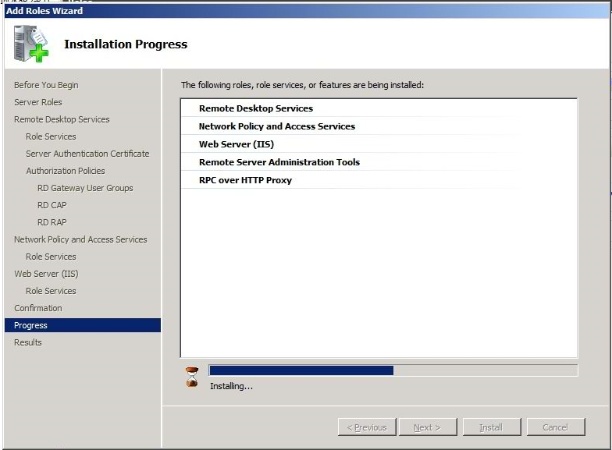
Task: Select RD Gateway User Groups step
Action: tap(85, 188)
